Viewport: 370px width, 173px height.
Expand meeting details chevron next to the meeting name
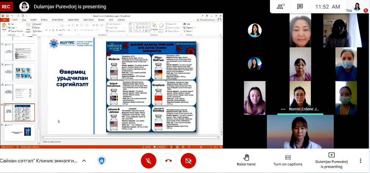pos(84,161)
